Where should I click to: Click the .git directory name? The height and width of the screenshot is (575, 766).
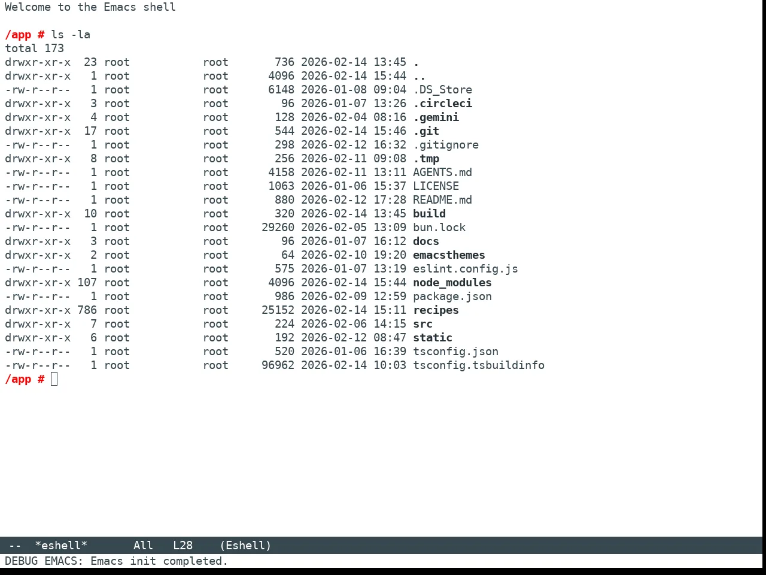[x=426, y=131]
